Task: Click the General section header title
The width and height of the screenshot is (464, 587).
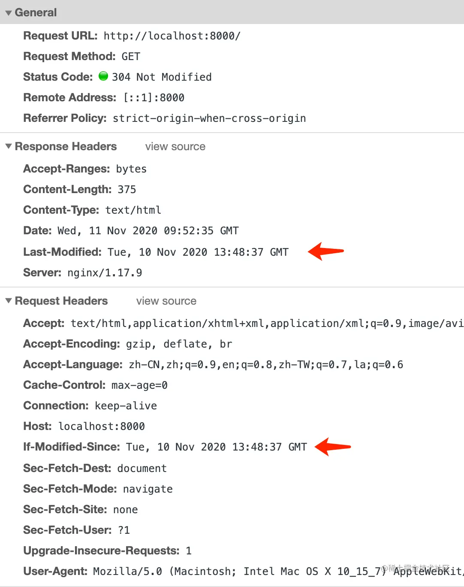Action: (x=36, y=13)
